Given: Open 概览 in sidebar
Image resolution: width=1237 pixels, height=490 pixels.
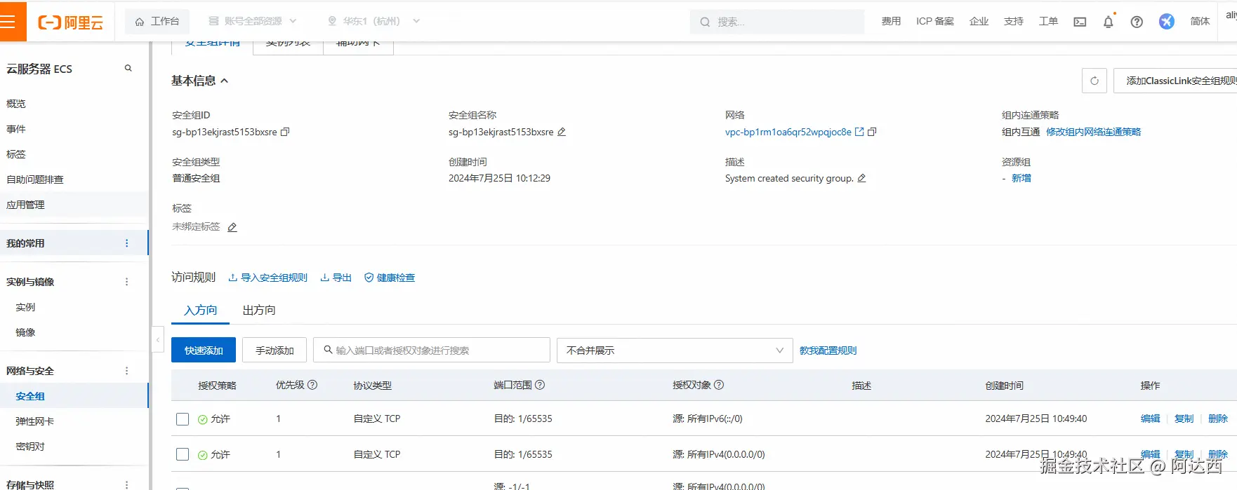Looking at the screenshot, I should [16, 104].
